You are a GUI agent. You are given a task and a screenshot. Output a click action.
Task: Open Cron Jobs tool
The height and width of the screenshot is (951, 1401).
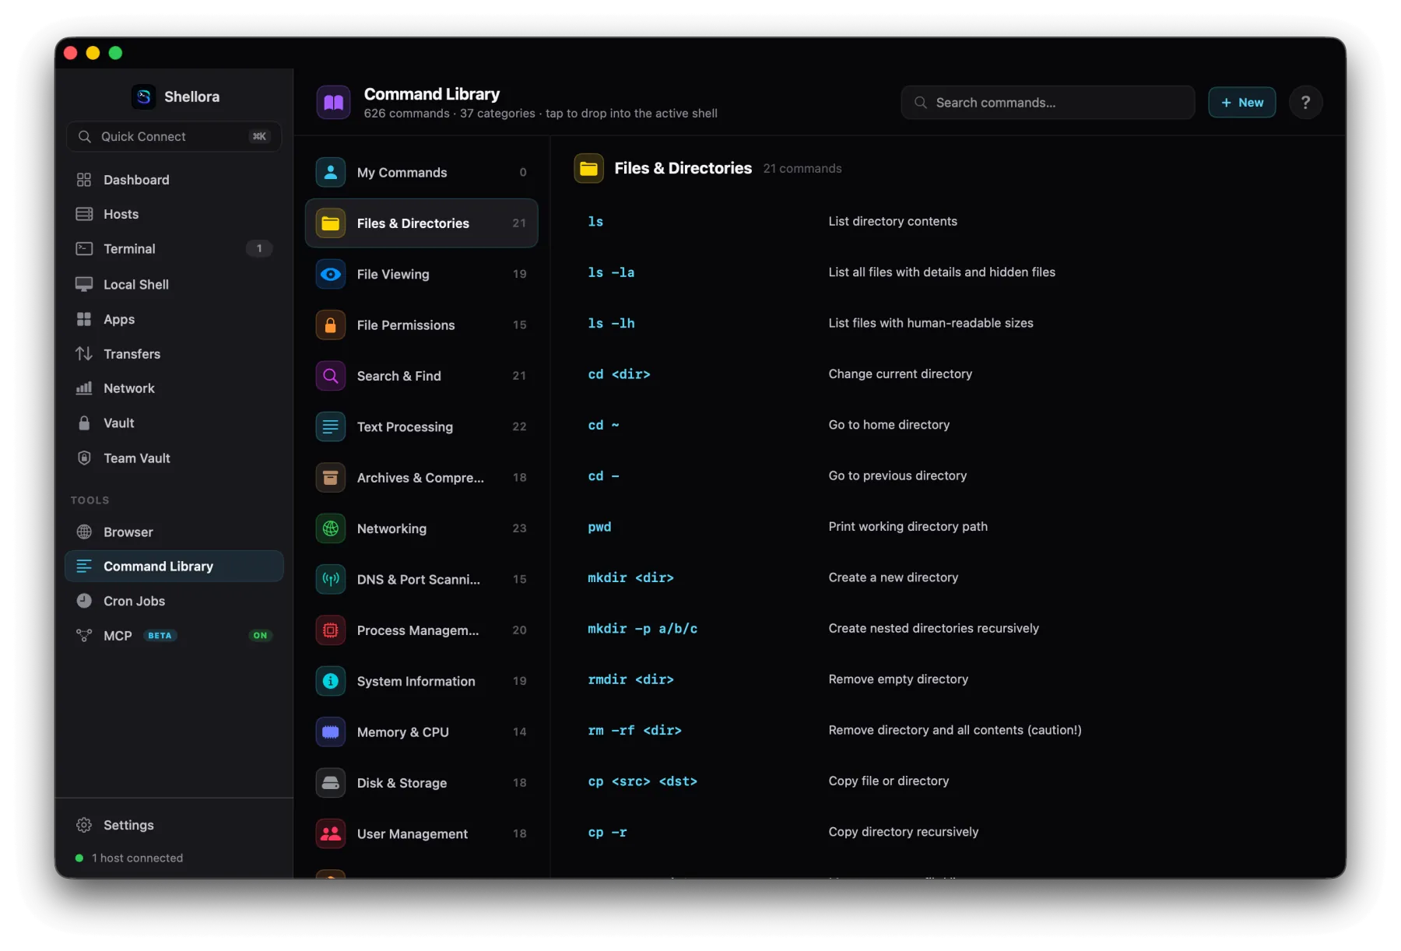tap(174, 601)
